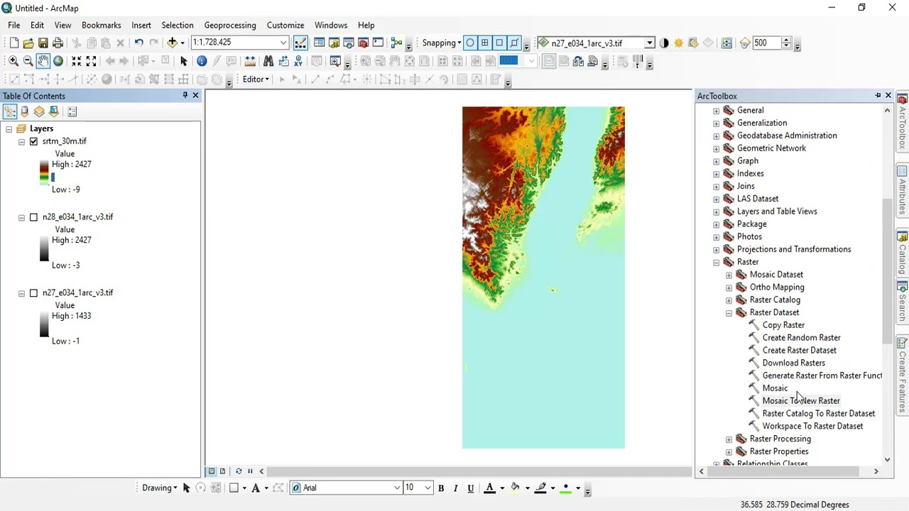Expand the Mosaic Dataset toolset
Viewport: 909px width, 511px height.
[729, 275]
